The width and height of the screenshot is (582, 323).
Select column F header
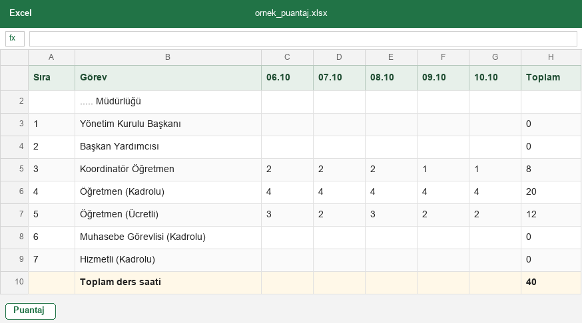pyautogui.click(x=443, y=57)
